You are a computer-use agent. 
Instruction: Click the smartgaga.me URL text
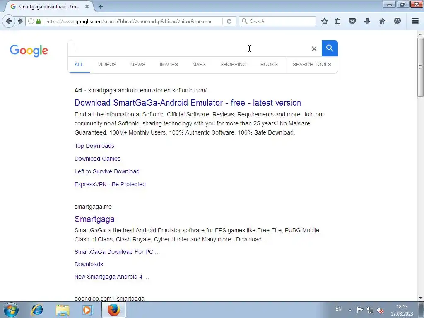(93, 207)
